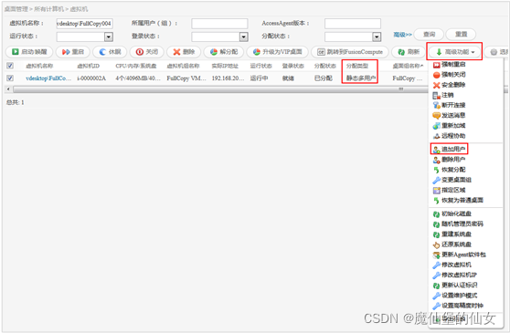The height and width of the screenshot is (333, 510).
Task: Click the 删除 delete toolbar button
Action: point(184,52)
